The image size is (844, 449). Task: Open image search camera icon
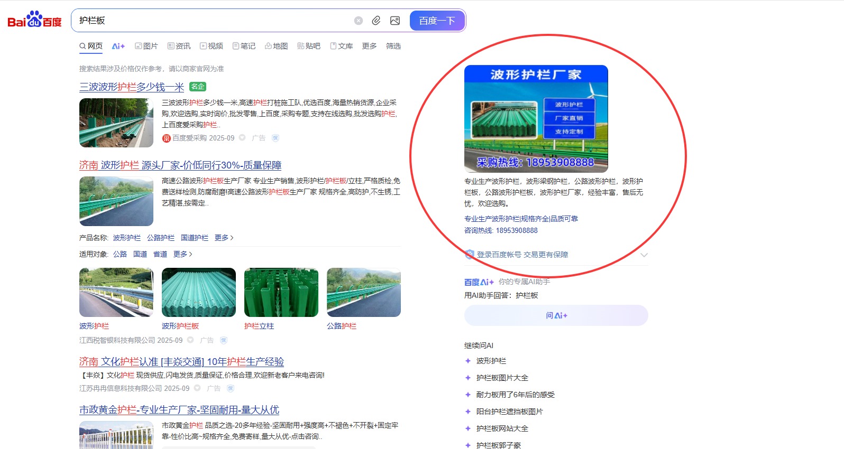pos(395,21)
